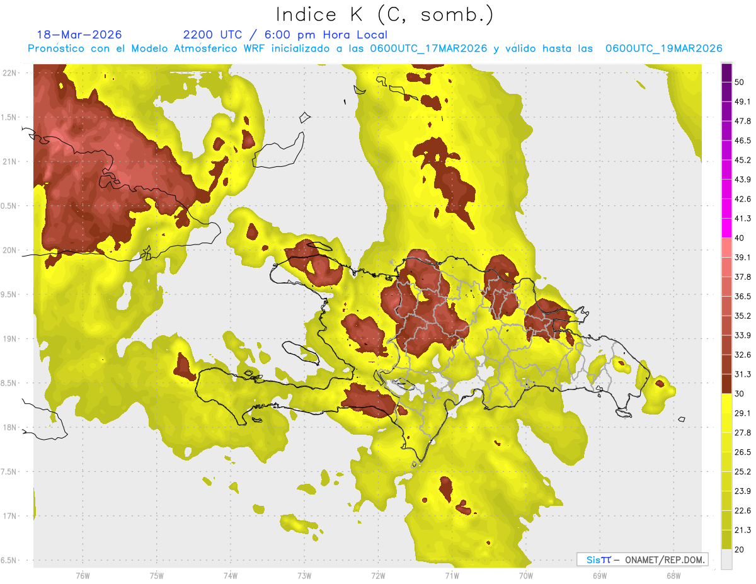
Task: Click the legend value '25.2'
Action: click(x=743, y=471)
